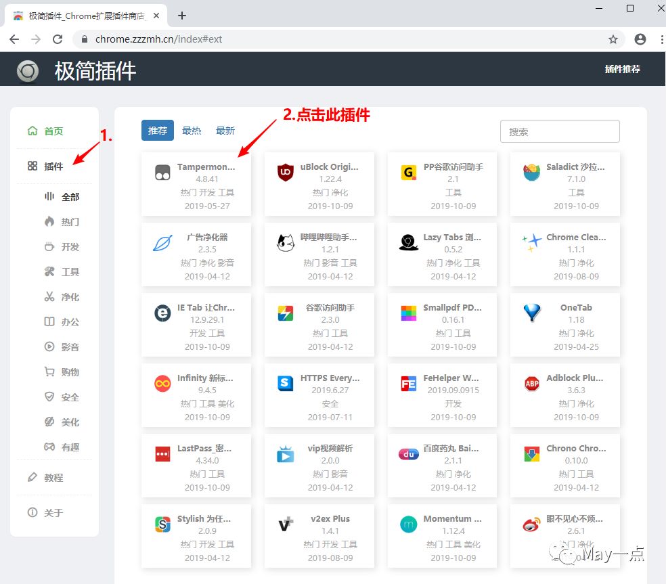Switch to the 最新 tab
This screenshot has height=584, width=666.
tap(225, 131)
